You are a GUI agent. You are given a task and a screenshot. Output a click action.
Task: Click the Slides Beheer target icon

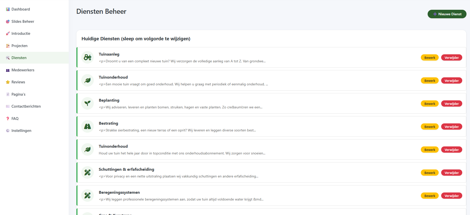[8, 22]
